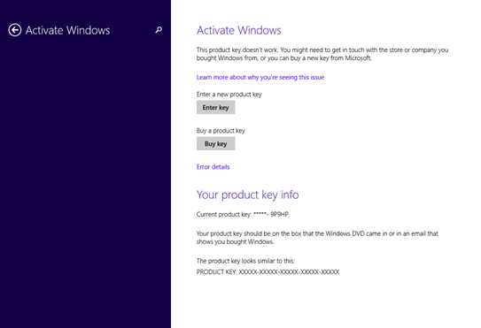Click the 'Enter a new product key' label

click(x=229, y=95)
